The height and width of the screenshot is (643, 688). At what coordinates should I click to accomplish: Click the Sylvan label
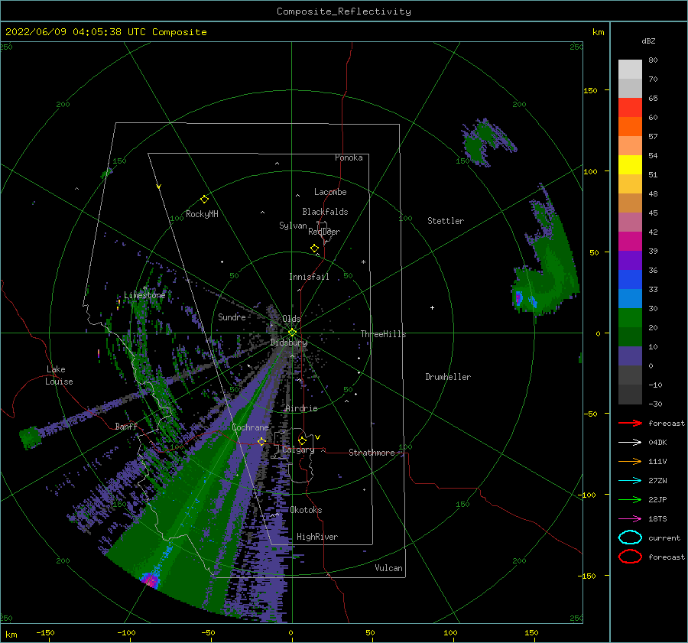(x=293, y=226)
